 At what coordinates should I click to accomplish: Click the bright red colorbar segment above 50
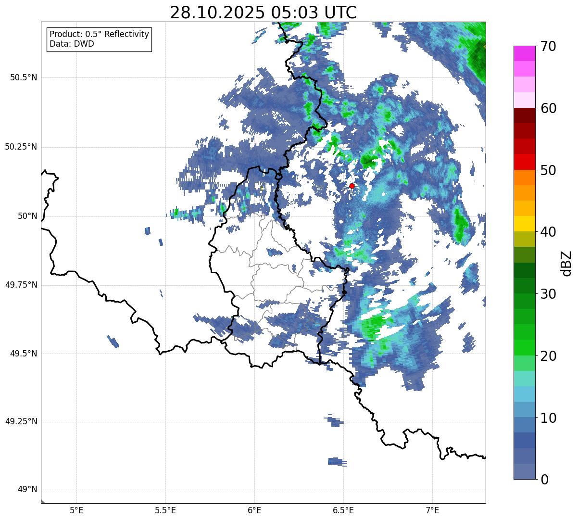click(x=524, y=162)
